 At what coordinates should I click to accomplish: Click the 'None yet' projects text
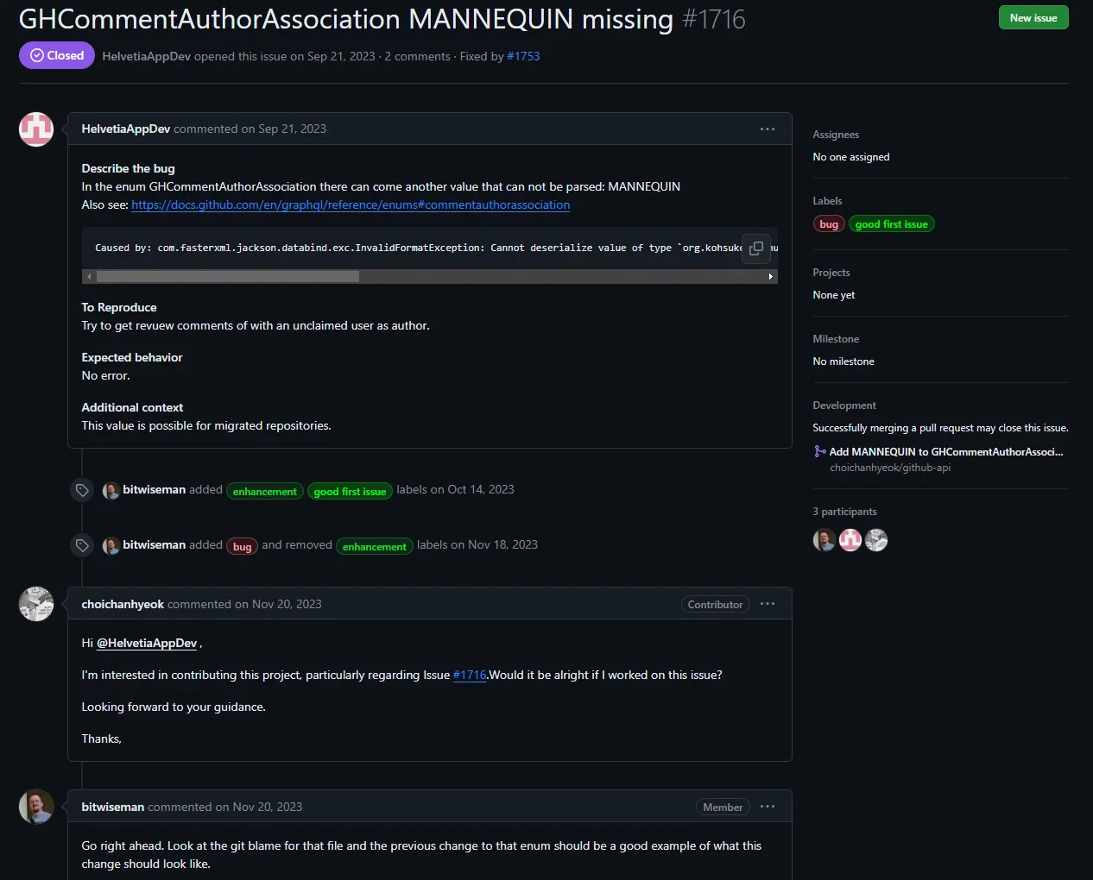click(x=834, y=295)
